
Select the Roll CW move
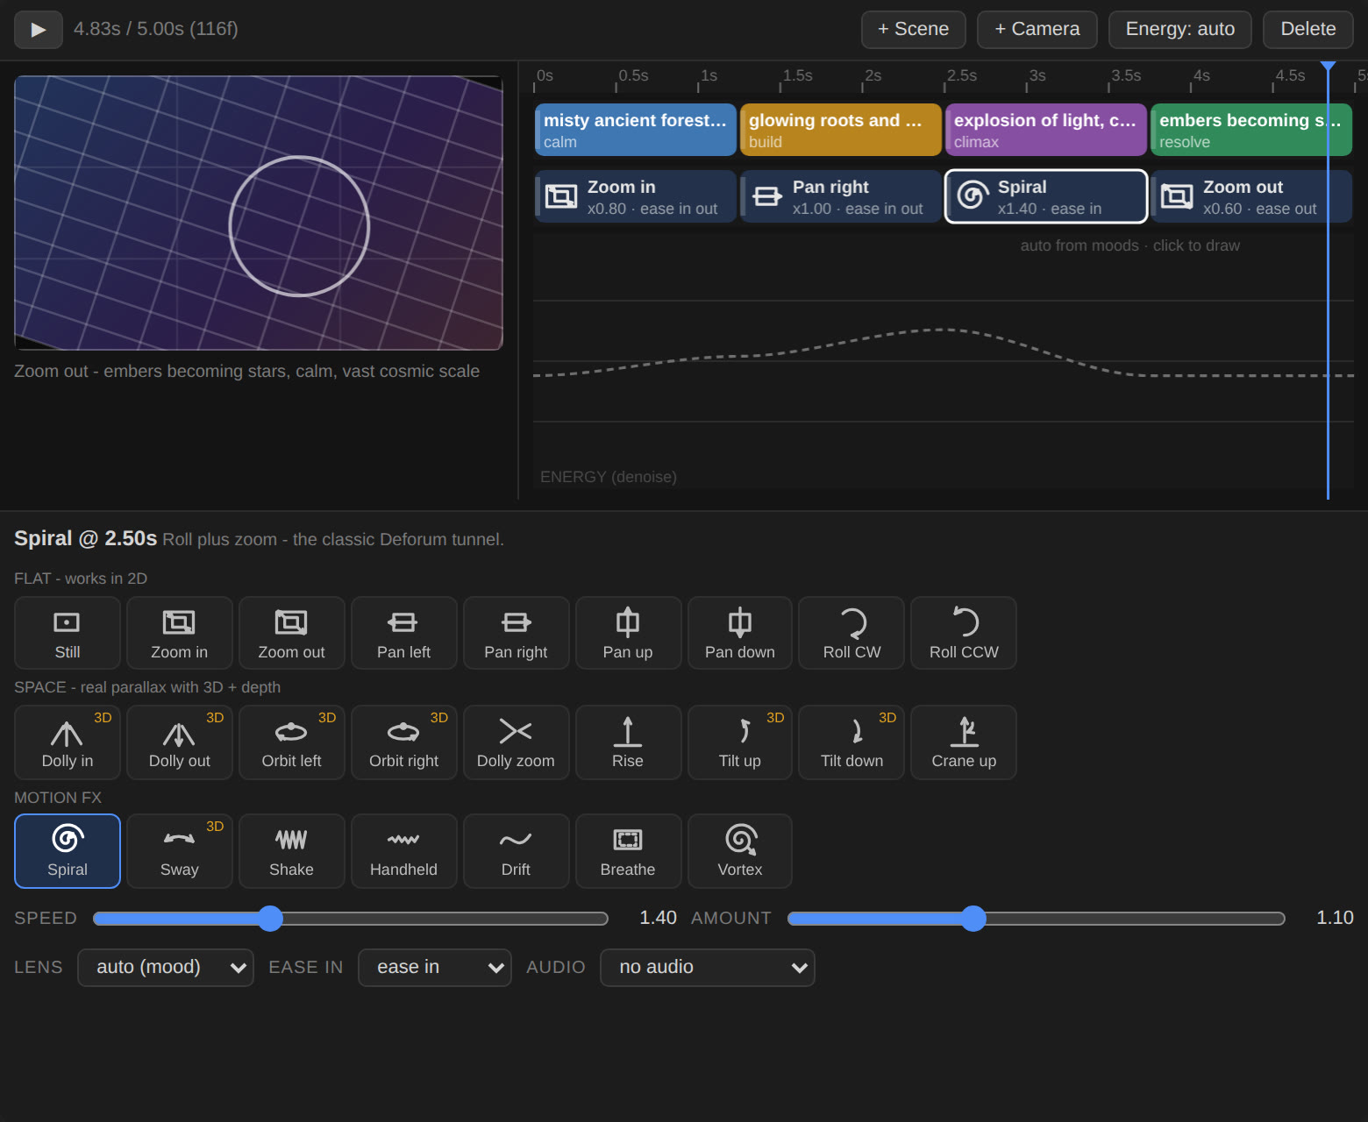coord(851,633)
